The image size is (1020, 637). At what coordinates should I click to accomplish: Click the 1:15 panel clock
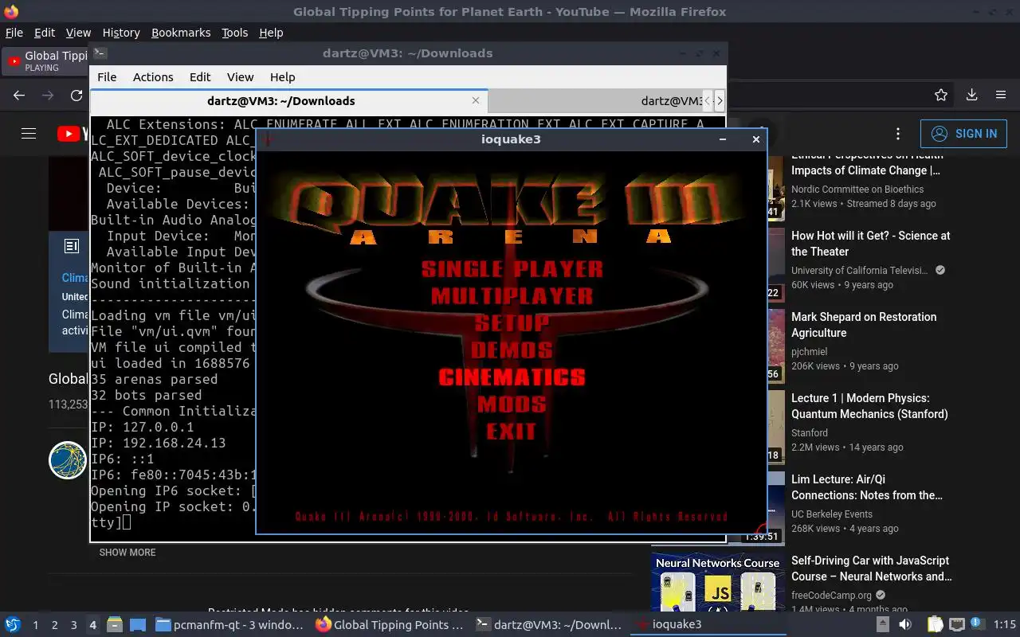1005,624
